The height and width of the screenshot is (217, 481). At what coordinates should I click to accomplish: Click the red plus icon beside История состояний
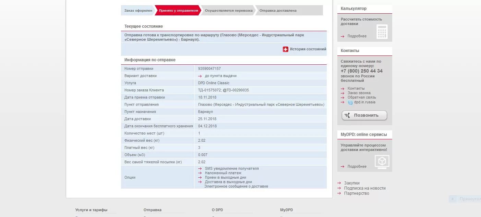point(286,49)
